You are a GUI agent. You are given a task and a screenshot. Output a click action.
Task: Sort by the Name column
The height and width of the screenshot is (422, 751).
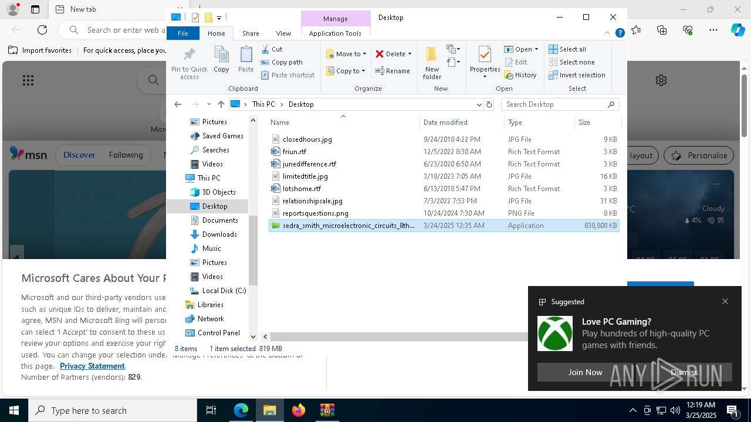pyautogui.click(x=343, y=122)
